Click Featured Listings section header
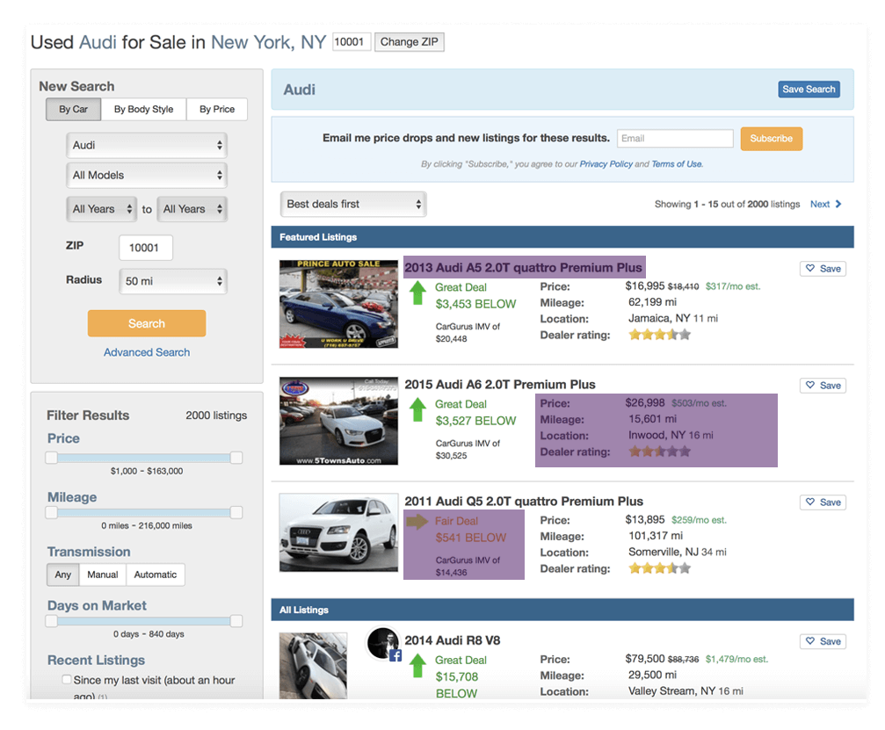 point(562,237)
